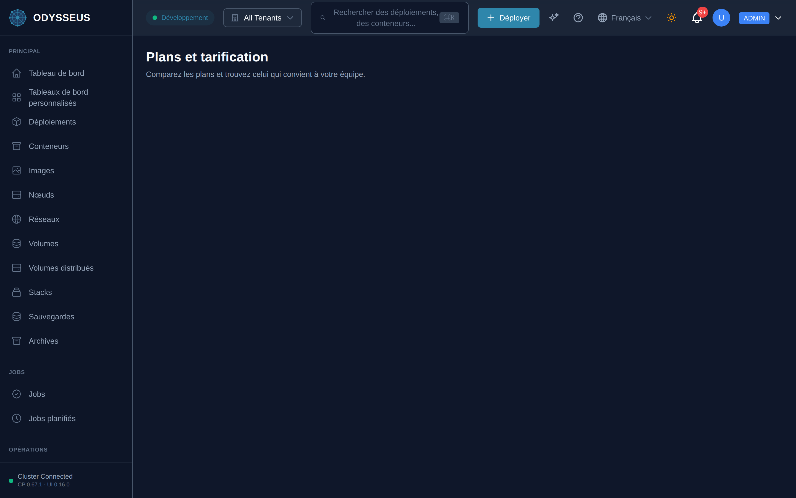Click the Conteneurs box icon

coord(17,146)
